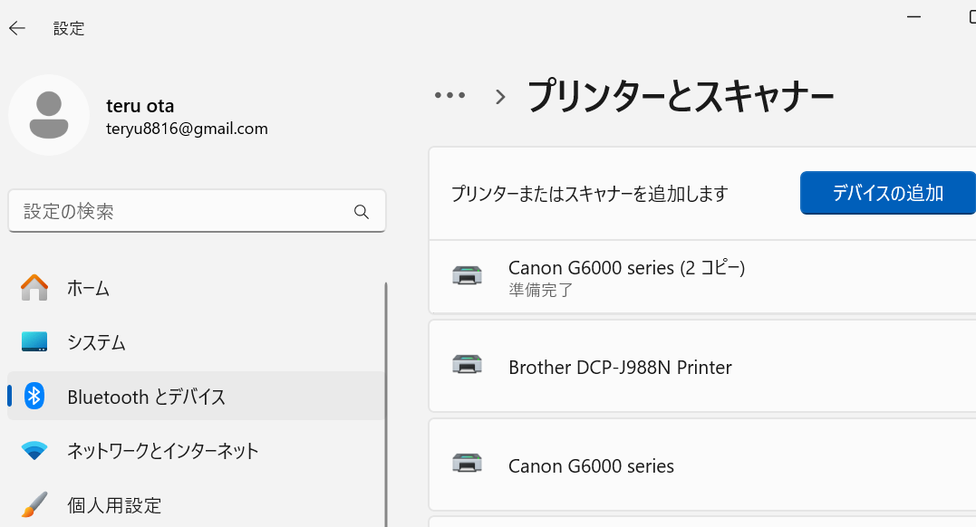
Task: Click the network Wi-Fi icon
Action: click(34, 450)
